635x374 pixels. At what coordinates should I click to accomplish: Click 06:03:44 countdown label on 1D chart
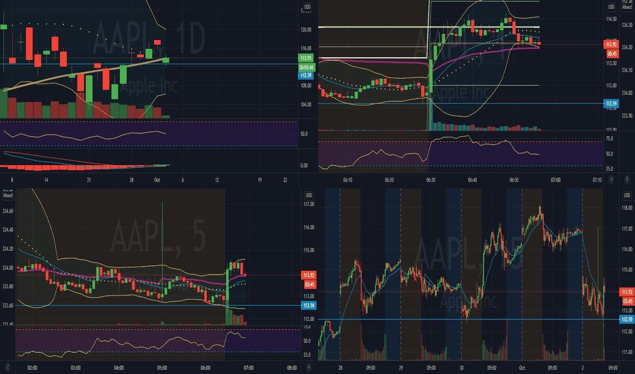[x=307, y=67]
